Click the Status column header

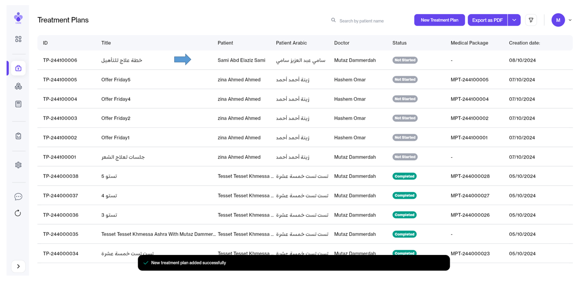tap(399, 43)
